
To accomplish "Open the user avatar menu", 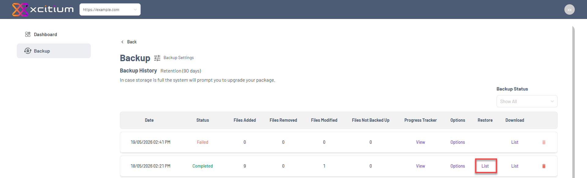I will [569, 9].
